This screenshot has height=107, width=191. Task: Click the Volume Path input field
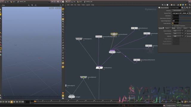pos(180,13)
